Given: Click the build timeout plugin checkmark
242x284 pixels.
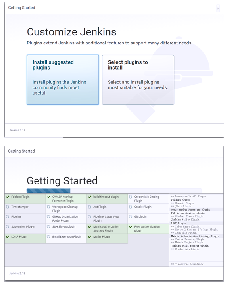Looking at the screenshot, I should pos(90,197).
